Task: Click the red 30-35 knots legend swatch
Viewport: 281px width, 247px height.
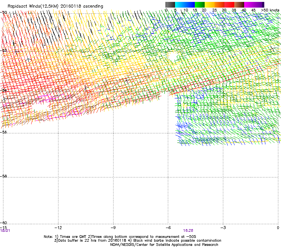Action: [x=229, y=5]
